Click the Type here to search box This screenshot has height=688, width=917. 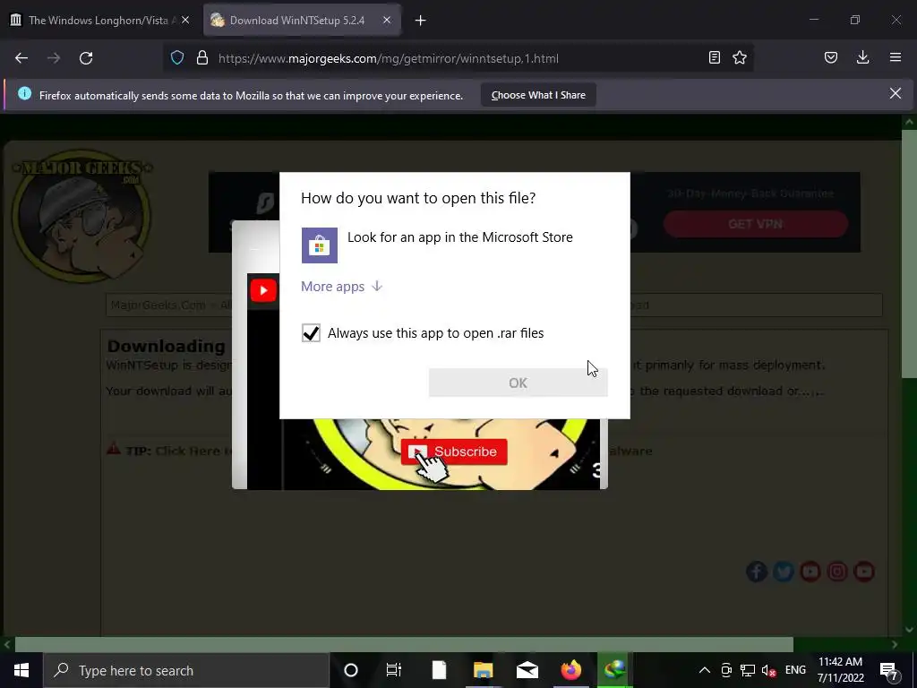pyautogui.click(x=186, y=670)
